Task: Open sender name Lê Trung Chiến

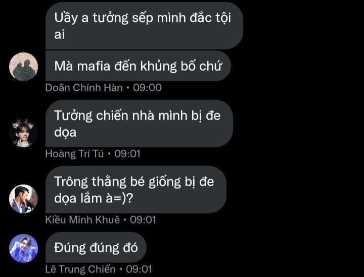Action: pos(80,269)
